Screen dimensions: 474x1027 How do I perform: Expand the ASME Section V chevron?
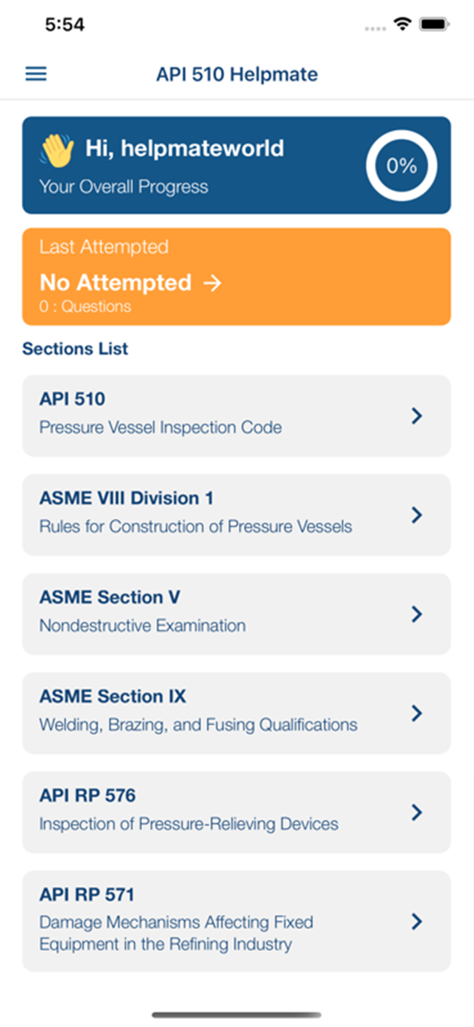coord(417,614)
